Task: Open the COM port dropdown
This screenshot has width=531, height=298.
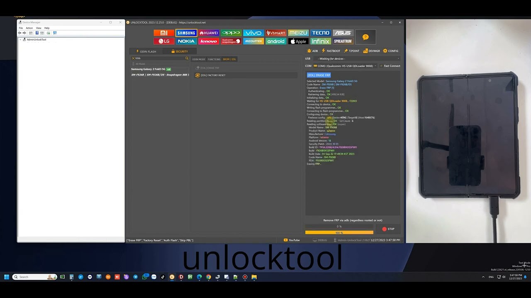Action: click(x=345, y=66)
